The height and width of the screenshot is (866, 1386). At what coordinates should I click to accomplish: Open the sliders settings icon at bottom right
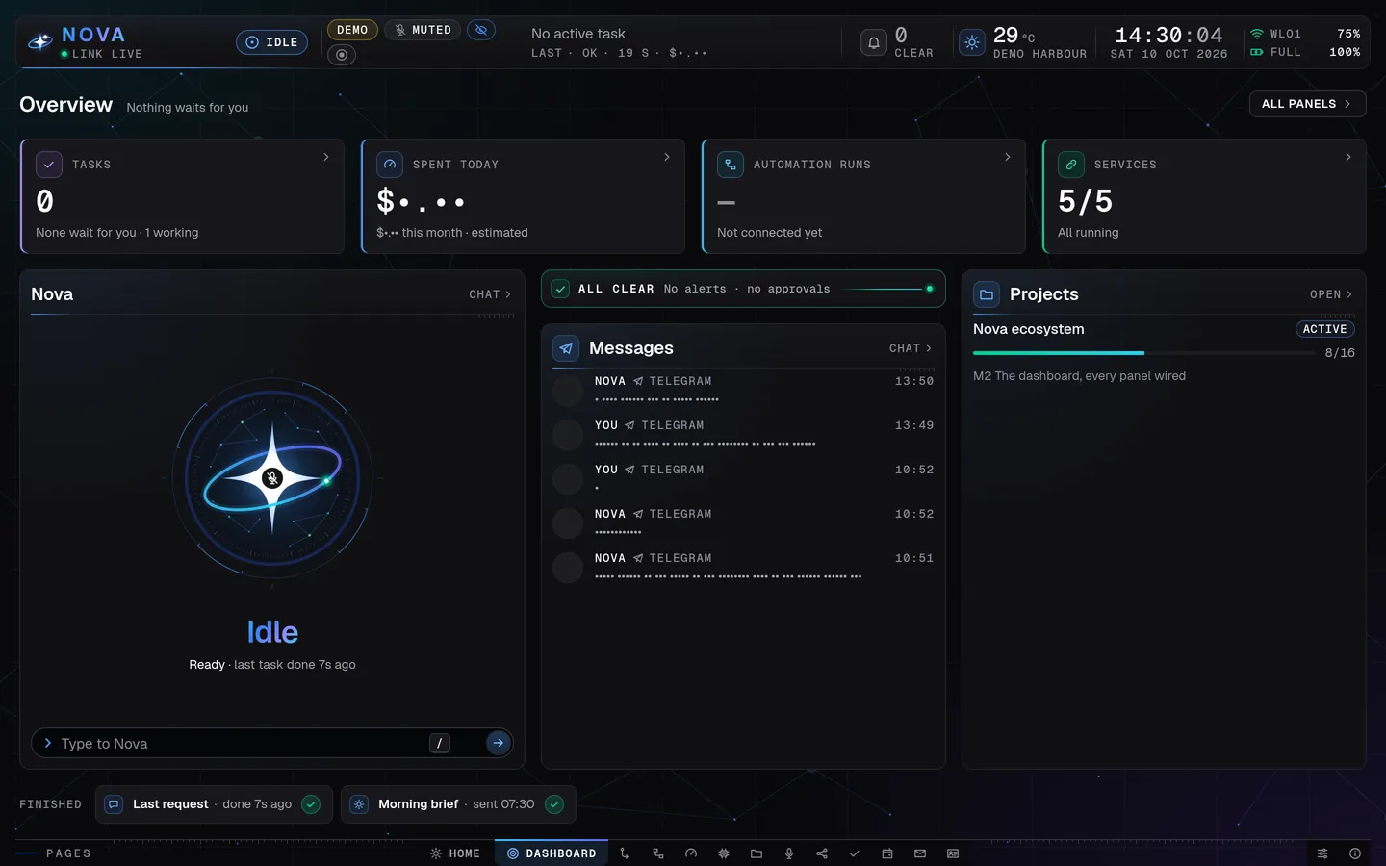(x=1322, y=853)
